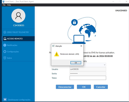Click the padlock unlock settings icon

pyautogui.click(x=5, y=99)
